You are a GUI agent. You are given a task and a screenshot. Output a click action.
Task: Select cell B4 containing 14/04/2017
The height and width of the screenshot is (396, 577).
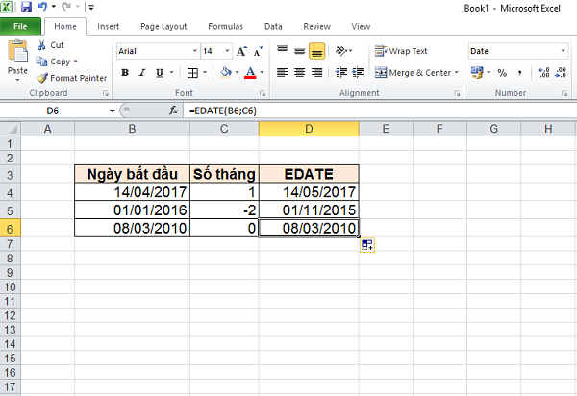pyautogui.click(x=132, y=192)
